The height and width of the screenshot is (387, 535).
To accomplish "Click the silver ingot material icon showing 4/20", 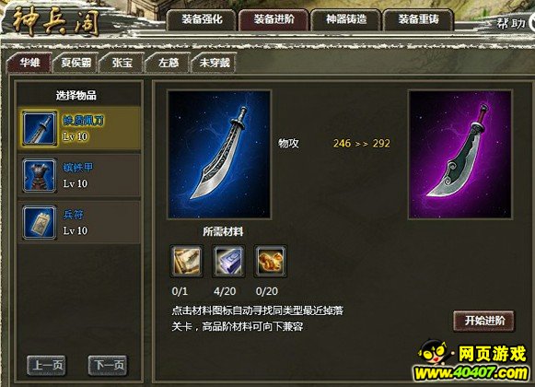I will [x=228, y=261].
